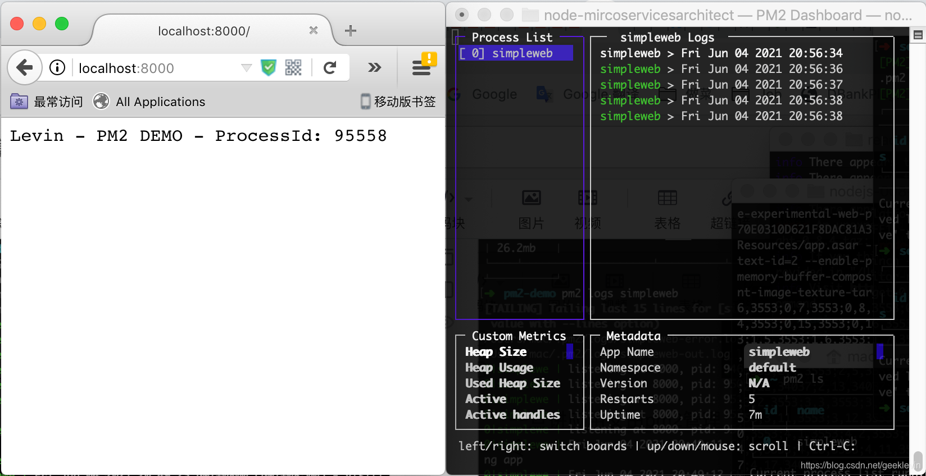Screen dimensions: 926x476
Task: Click the green zoom button of the browser window
Action: (x=62, y=24)
